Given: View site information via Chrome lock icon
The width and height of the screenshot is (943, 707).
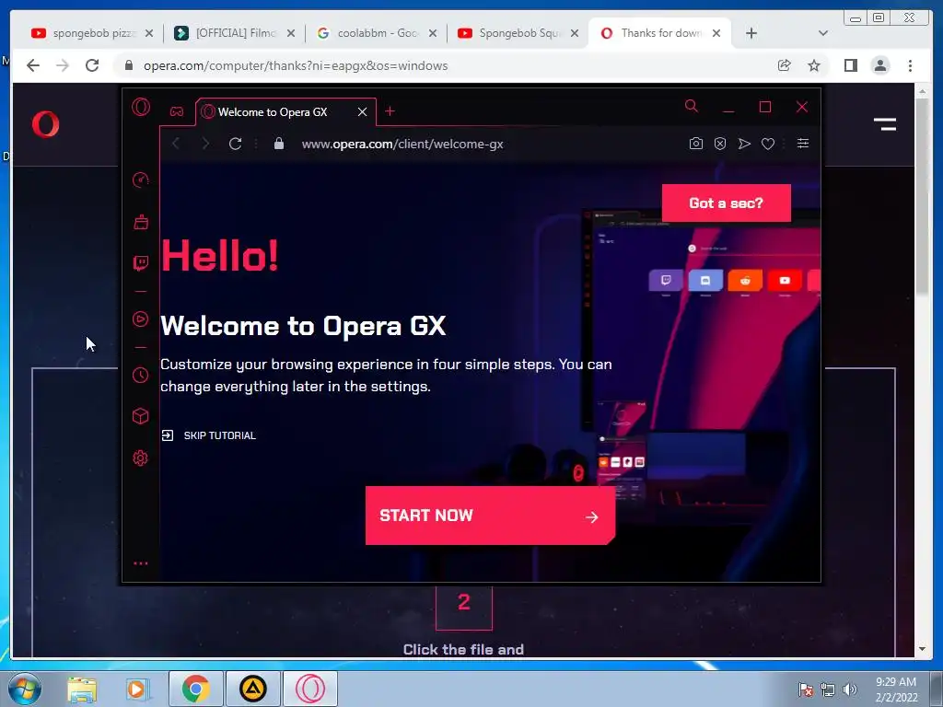Looking at the screenshot, I should point(128,65).
